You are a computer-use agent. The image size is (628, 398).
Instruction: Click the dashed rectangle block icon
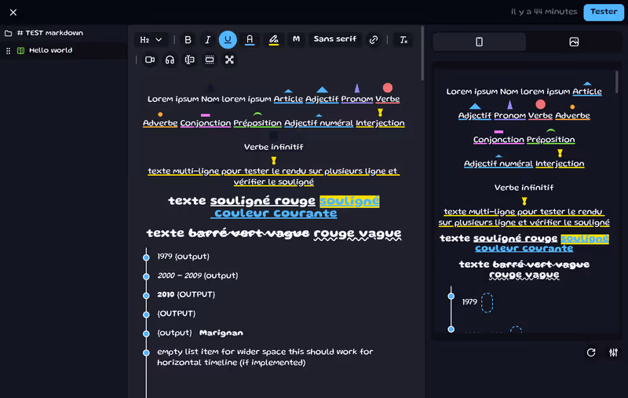210,60
